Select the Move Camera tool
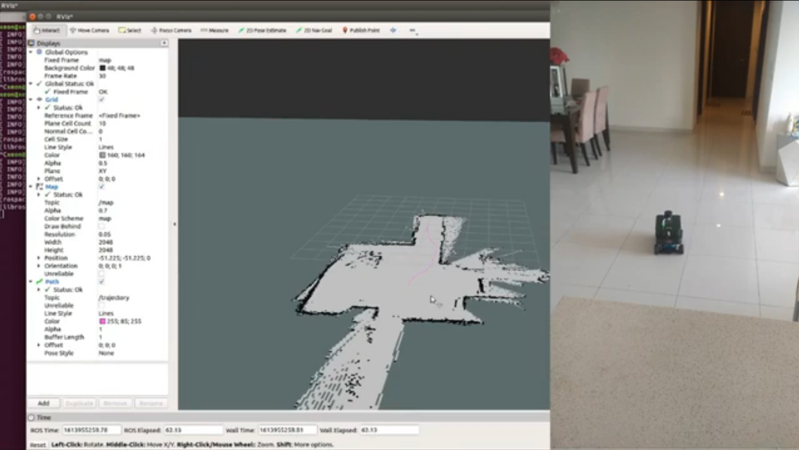The width and height of the screenshot is (799, 450). [x=90, y=30]
